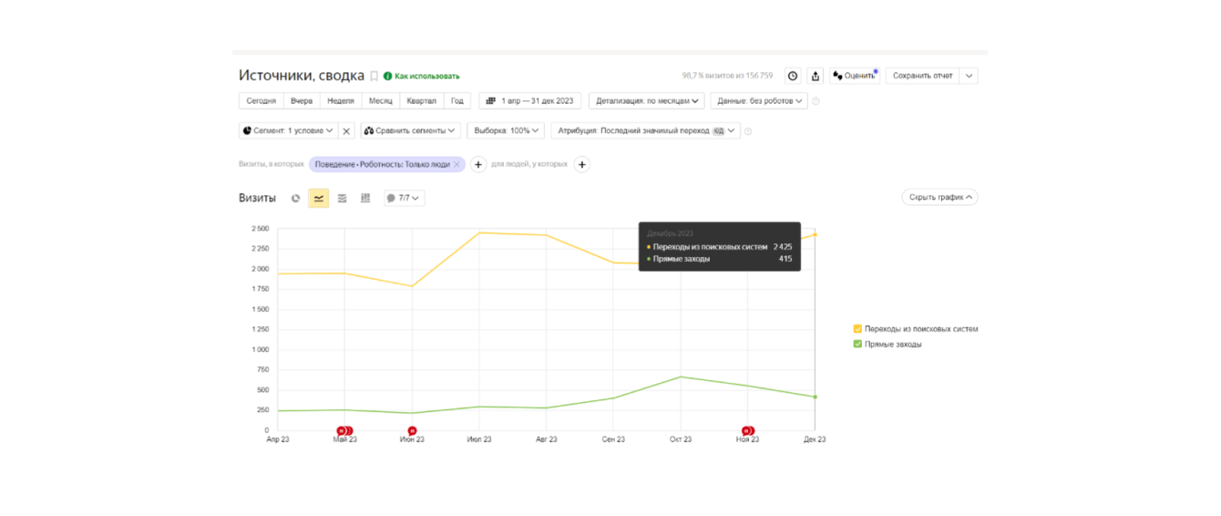
Task: Open the date range picker '1 апр — 31 дек 2023'
Action: [x=530, y=101]
